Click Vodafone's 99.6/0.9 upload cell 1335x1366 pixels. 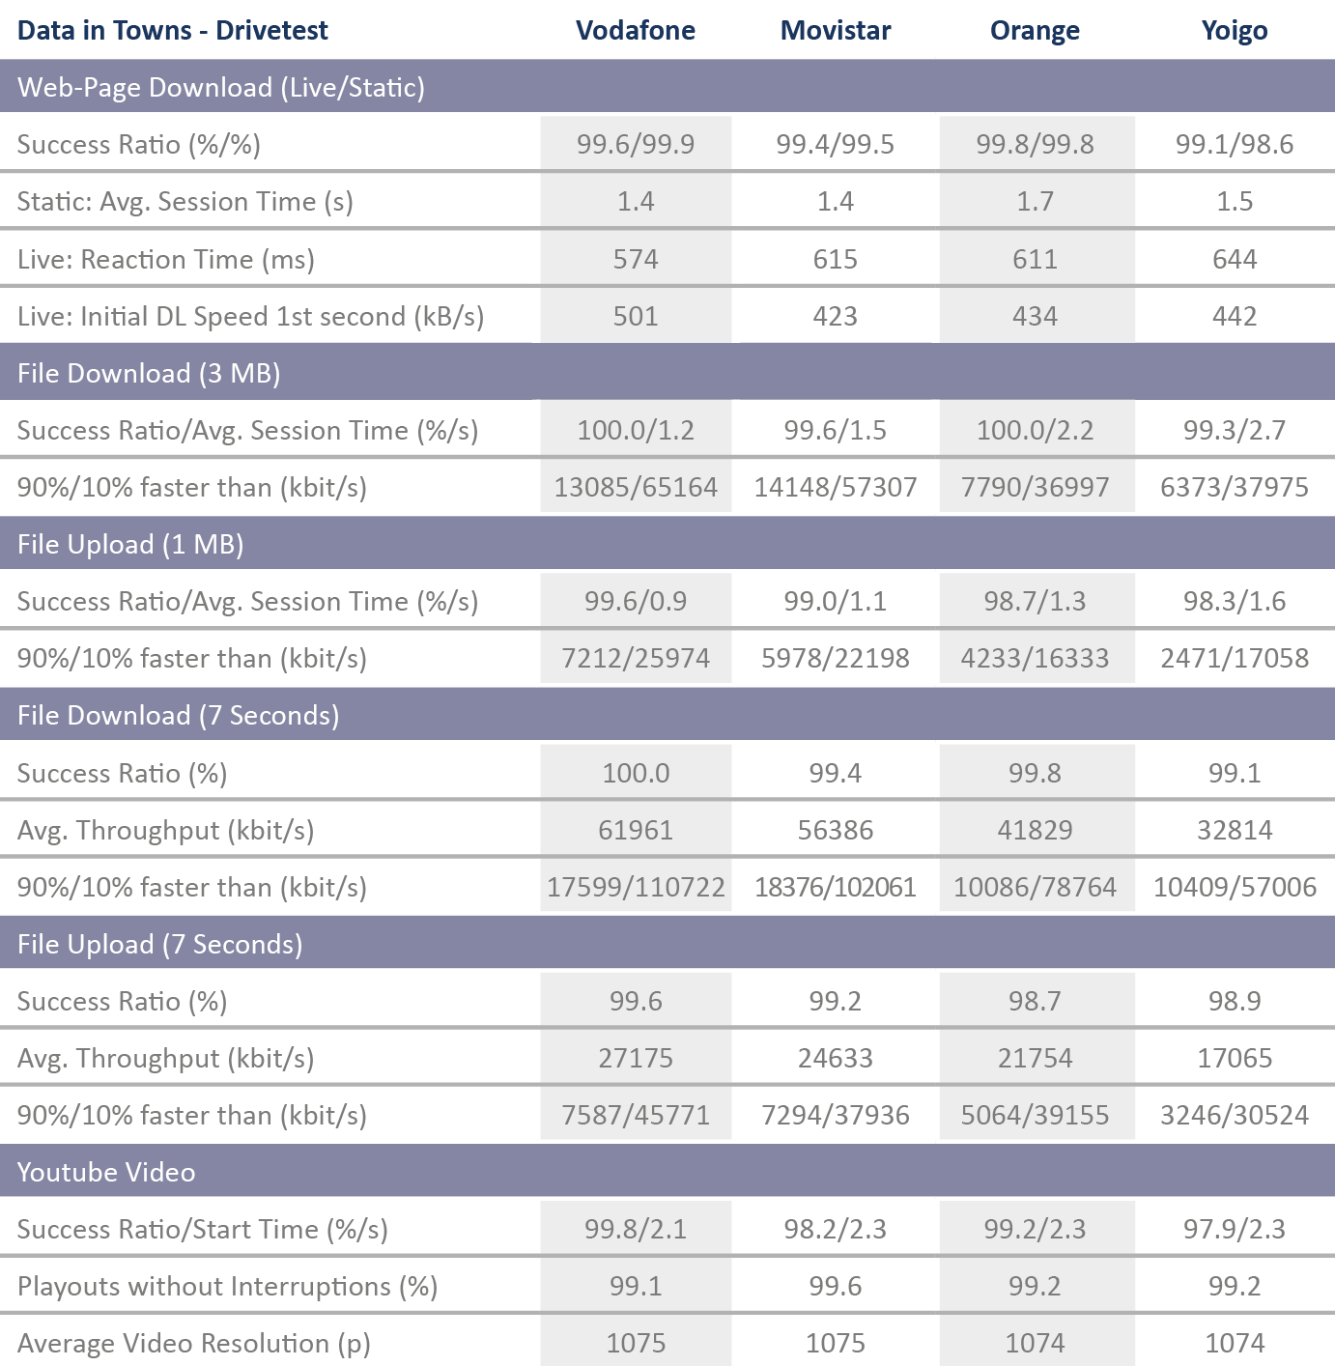coord(636,601)
